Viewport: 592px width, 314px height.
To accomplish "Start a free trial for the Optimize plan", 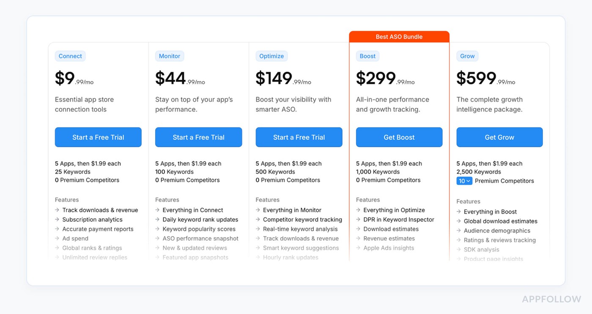I will click(x=299, y=137).
